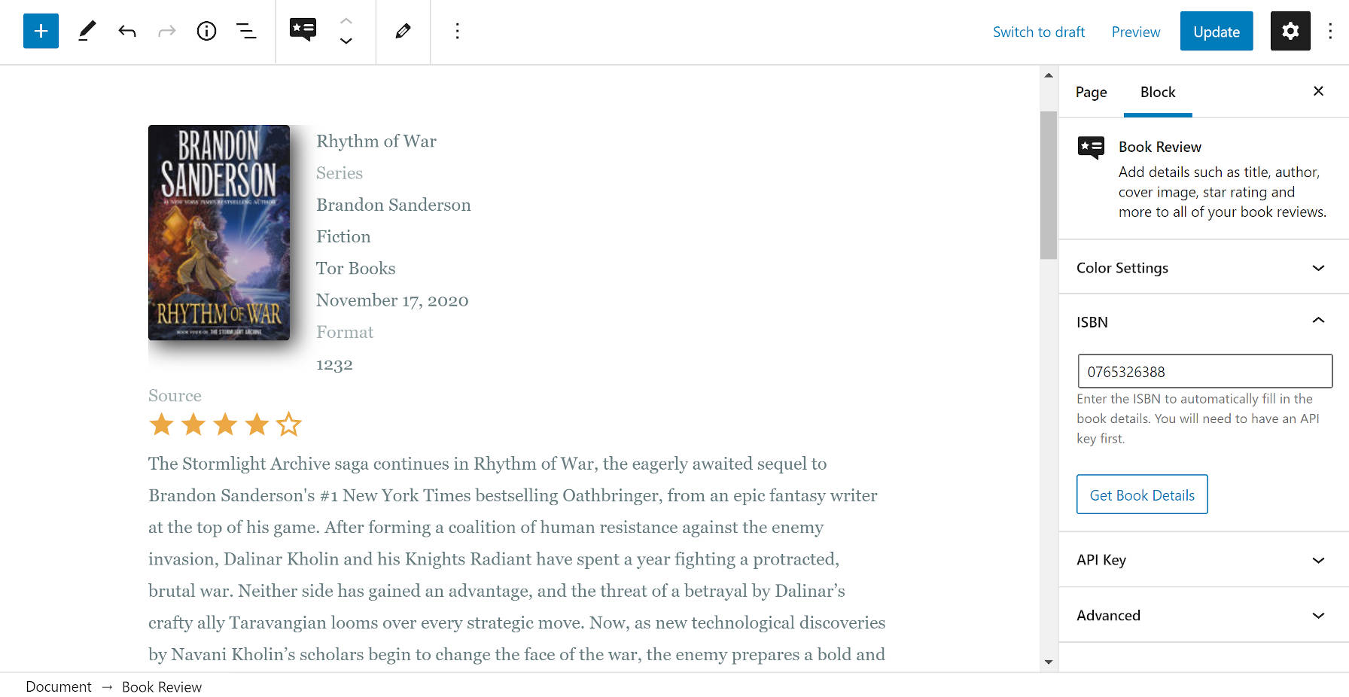
Task: Toggle the settings gear panel
Action: 1290,31
